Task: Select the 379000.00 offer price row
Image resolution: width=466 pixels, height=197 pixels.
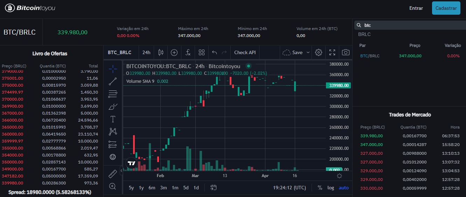Action: pos(50,71)
